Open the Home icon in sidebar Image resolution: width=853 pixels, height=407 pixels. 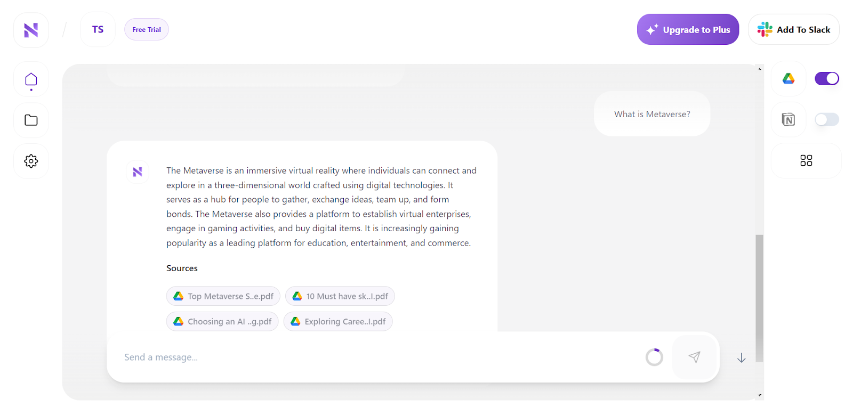pyautogui.click(x=31, y=80)
